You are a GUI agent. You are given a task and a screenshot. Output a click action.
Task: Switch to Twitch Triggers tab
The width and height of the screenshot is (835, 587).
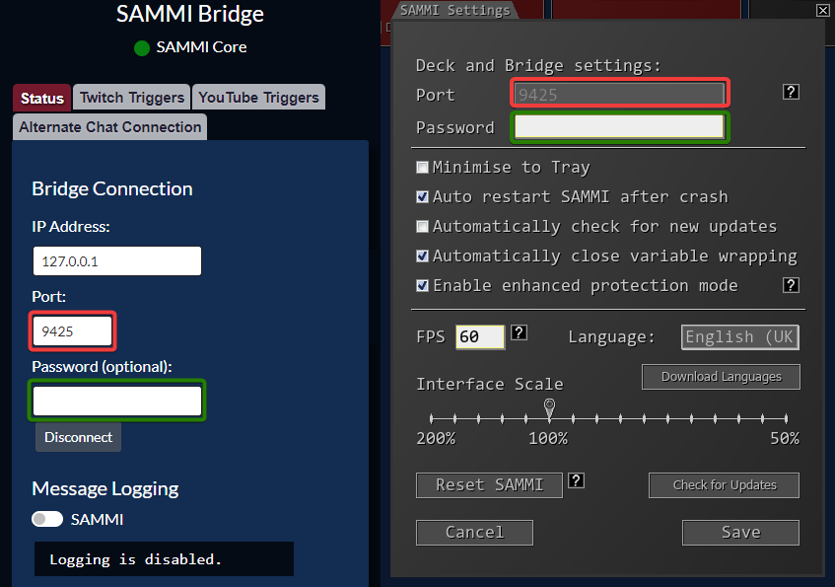(131, 97)
